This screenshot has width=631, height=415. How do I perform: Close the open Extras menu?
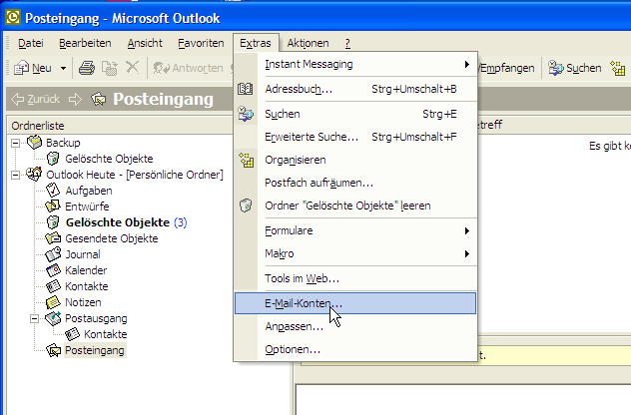click(x=256, y=43)
